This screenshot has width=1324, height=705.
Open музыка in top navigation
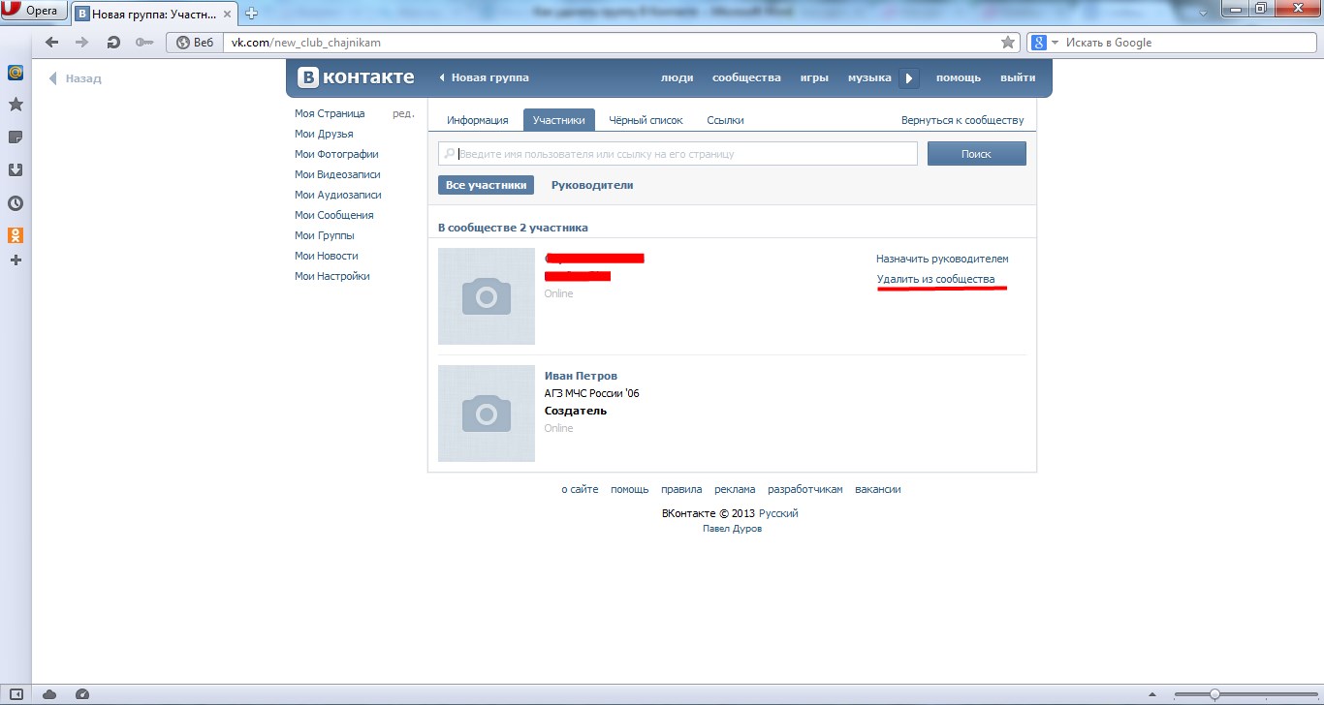[x=869, y=77]
